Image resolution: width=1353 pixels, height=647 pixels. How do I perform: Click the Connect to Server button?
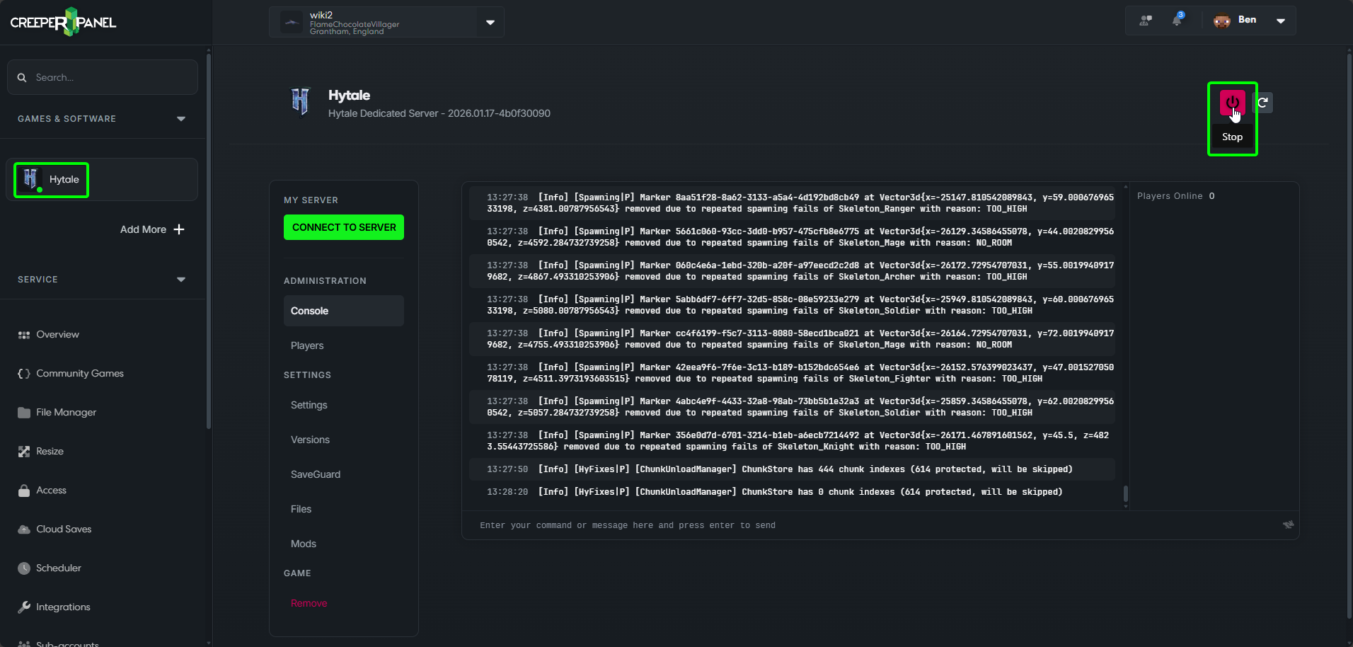(x=344, y=227)
